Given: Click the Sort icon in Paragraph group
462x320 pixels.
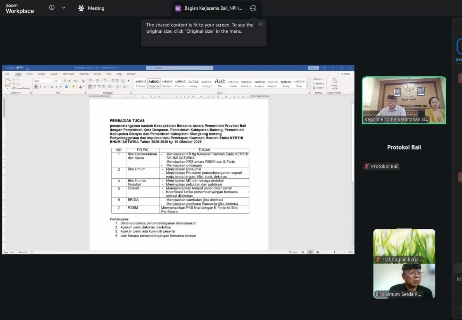Looking at the screenshot, I should [x=123, y=81].
